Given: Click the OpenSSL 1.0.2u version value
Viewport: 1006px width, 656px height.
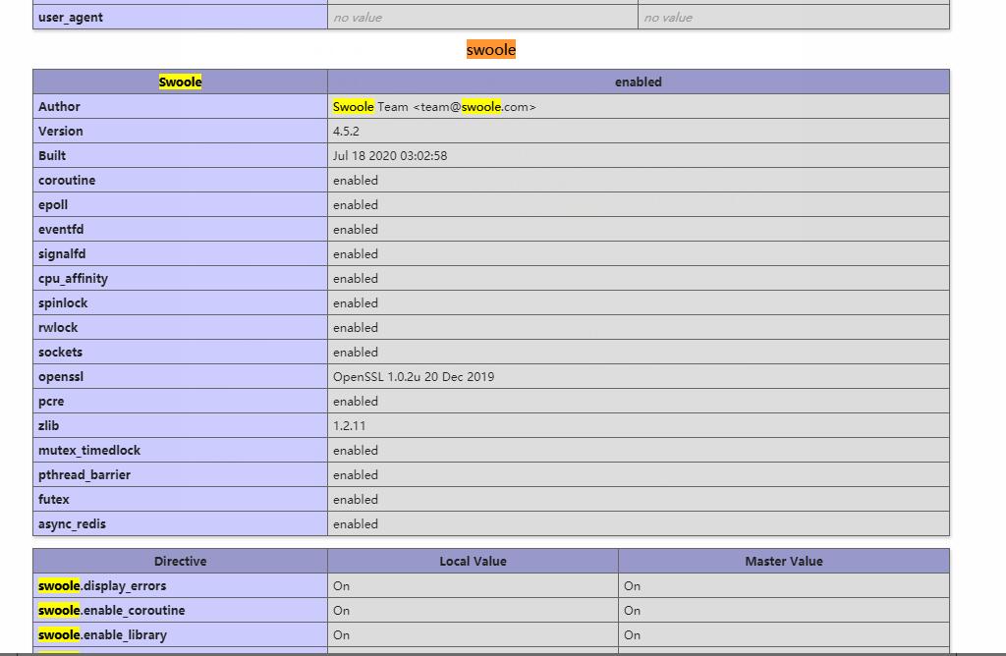Looking at the screenshot, I should pos(414,376).
